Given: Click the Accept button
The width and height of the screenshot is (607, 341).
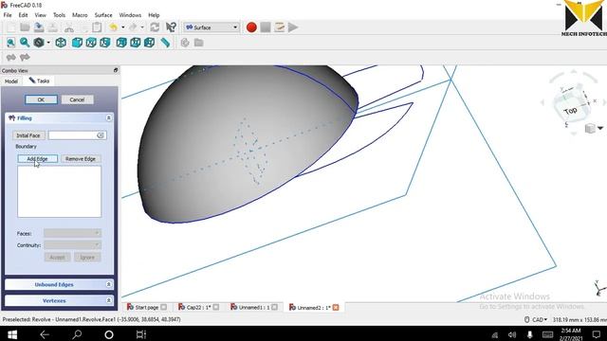Looking at the screenshot, I should click(57, 257).
